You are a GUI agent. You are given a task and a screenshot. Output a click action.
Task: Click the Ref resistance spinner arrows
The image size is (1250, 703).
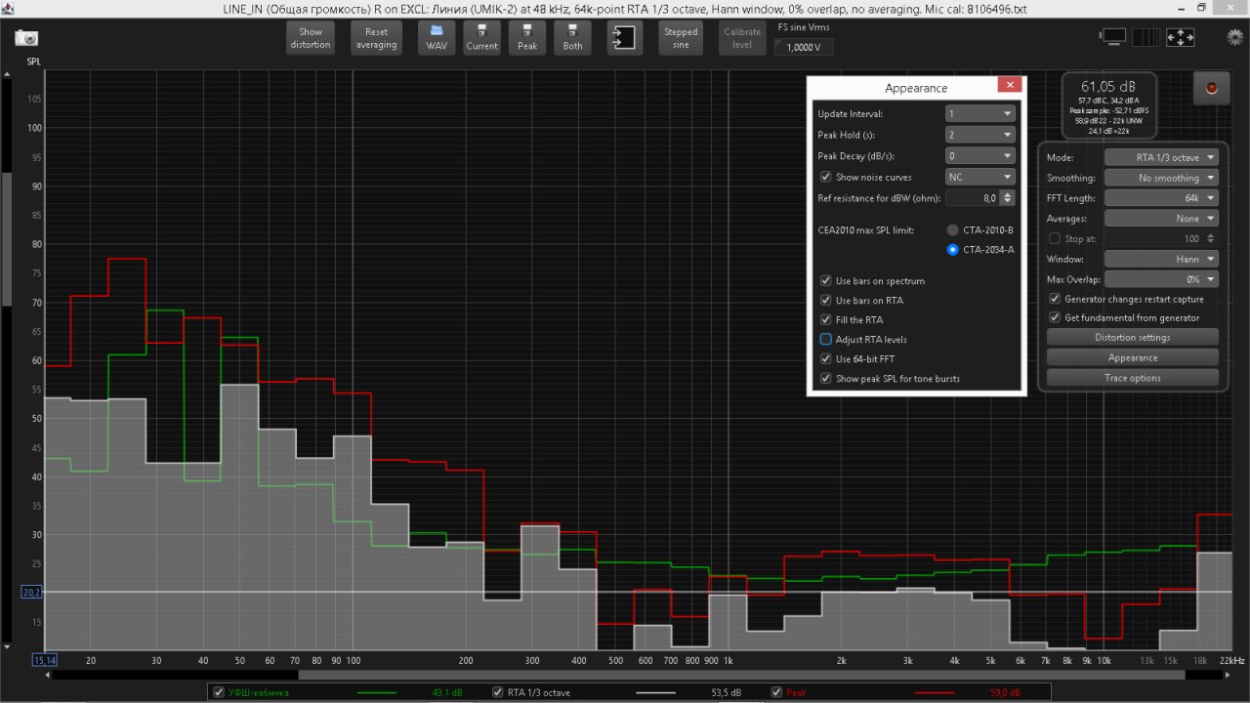(1008, 198)
